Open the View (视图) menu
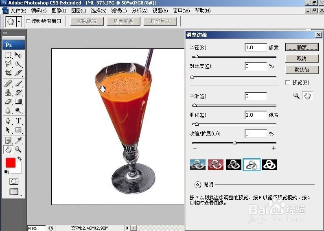 click(160, 11)
